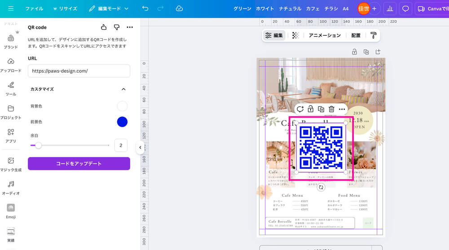The image size is (449, 250).
Task: Click the thumbs down icon in QR code panel
Action: 117,27
